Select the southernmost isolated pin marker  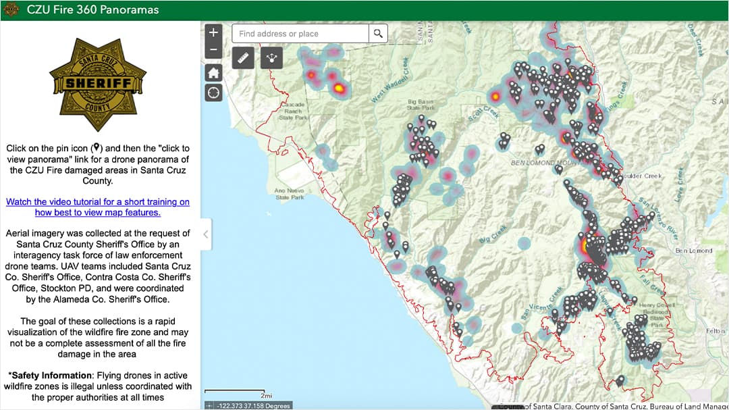pos(620,381)
